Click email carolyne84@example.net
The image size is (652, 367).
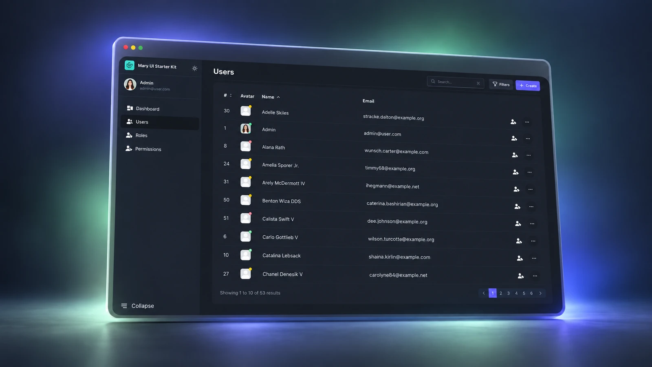pos(398,275)
